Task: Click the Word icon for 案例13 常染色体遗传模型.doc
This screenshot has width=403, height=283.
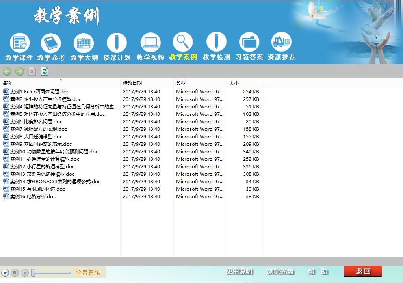Action: click(6, 174)
